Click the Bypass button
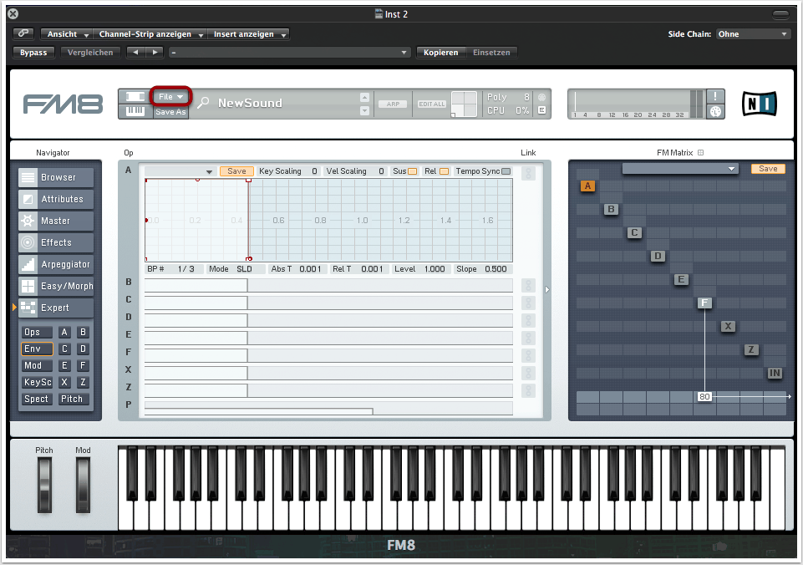Image resolution: width=803 pixels, height=565 pixels. [33, 52]
